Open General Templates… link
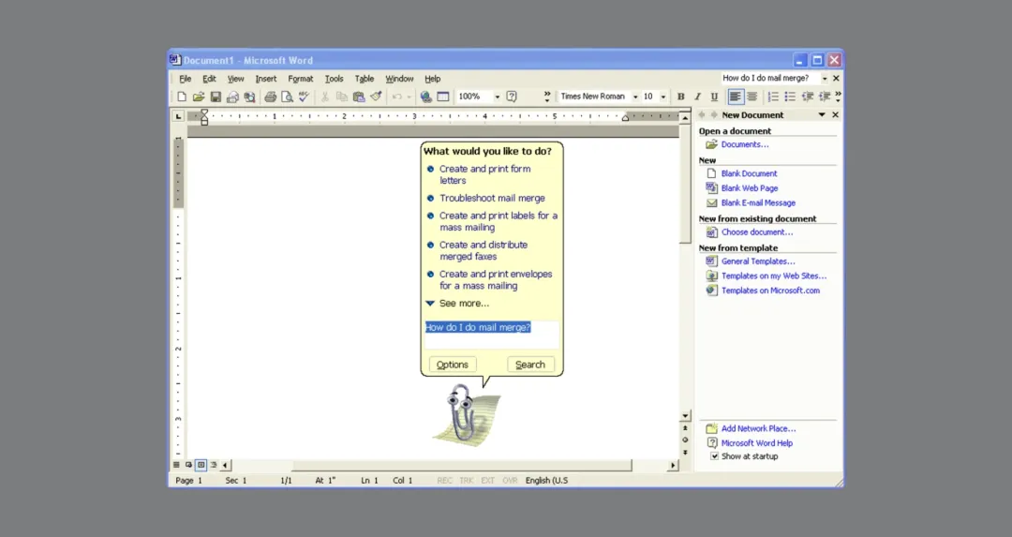The height and width of the screenshot is (537, 1012). point(758,261)
